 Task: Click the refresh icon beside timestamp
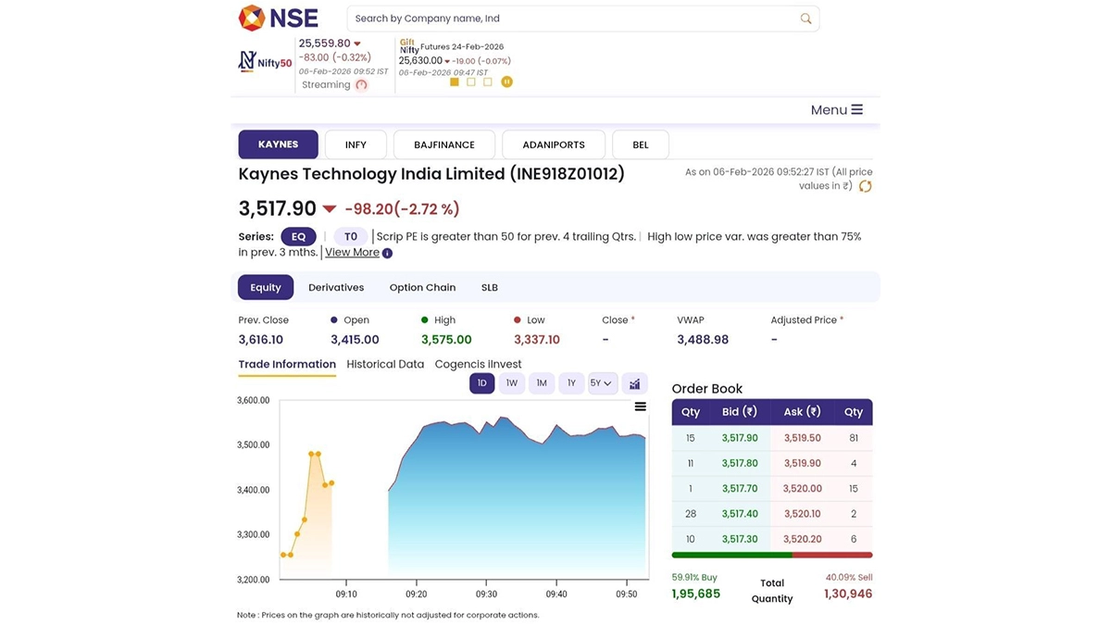click(x=866, y=186)
